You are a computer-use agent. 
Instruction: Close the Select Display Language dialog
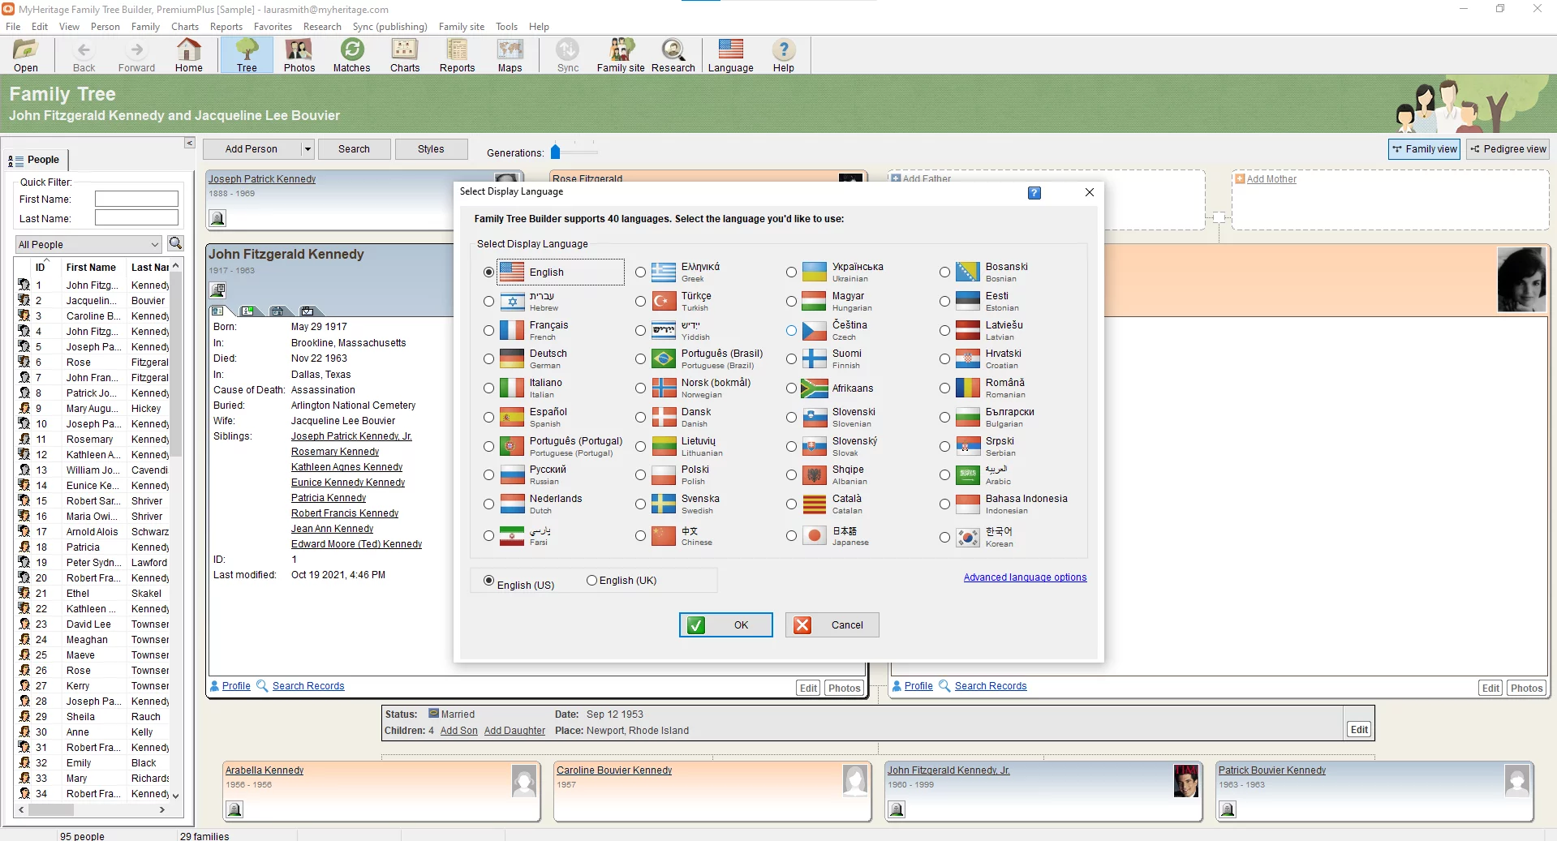click(x=1090, y=192)
